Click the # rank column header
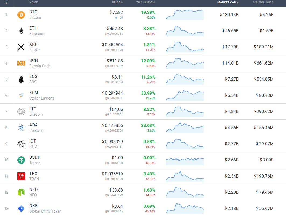 tap(6, 2)
